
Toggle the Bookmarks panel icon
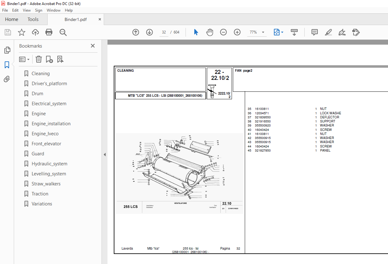point(7,65)
